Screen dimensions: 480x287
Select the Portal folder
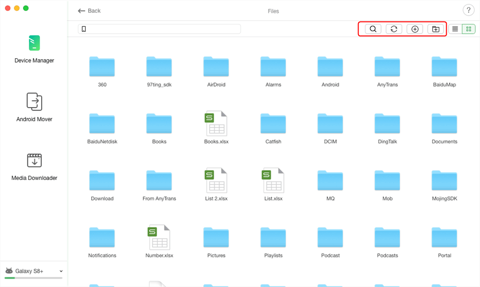444,243
